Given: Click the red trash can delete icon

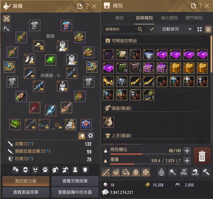Looking at the screenshot, I should pos(202,156).
